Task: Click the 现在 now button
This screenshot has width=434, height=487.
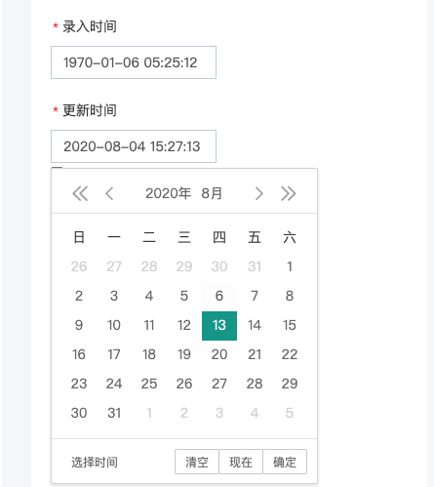Action: coord(241,462)
